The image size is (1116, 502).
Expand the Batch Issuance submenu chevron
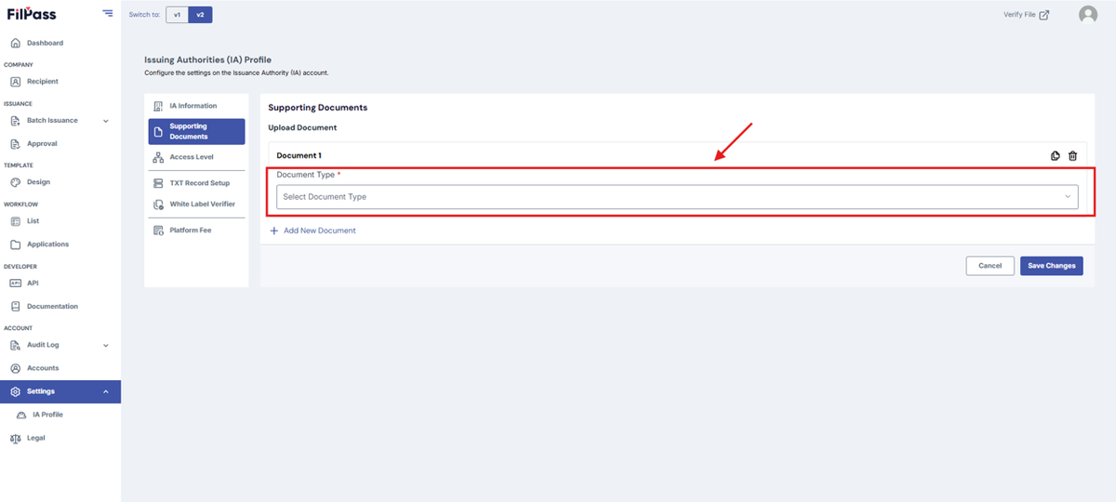(105, 121)
